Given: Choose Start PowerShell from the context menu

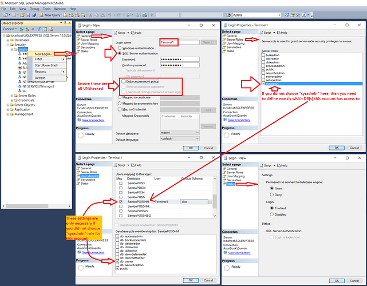Looking at the screenshot, I should [x=46, y=65].
